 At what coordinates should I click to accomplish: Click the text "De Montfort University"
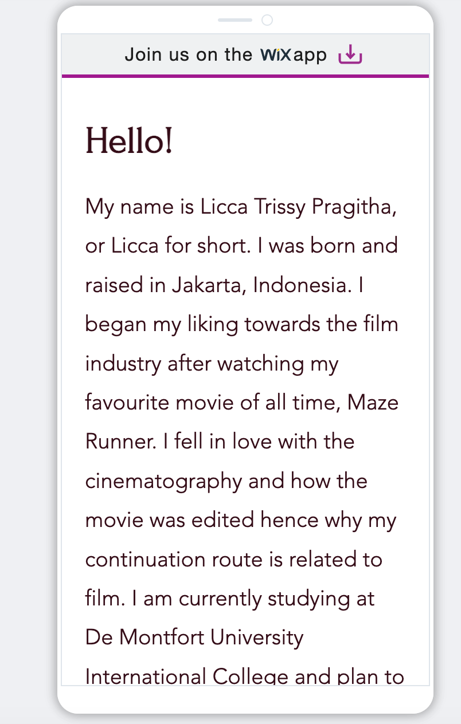click(x=194, y=638)
